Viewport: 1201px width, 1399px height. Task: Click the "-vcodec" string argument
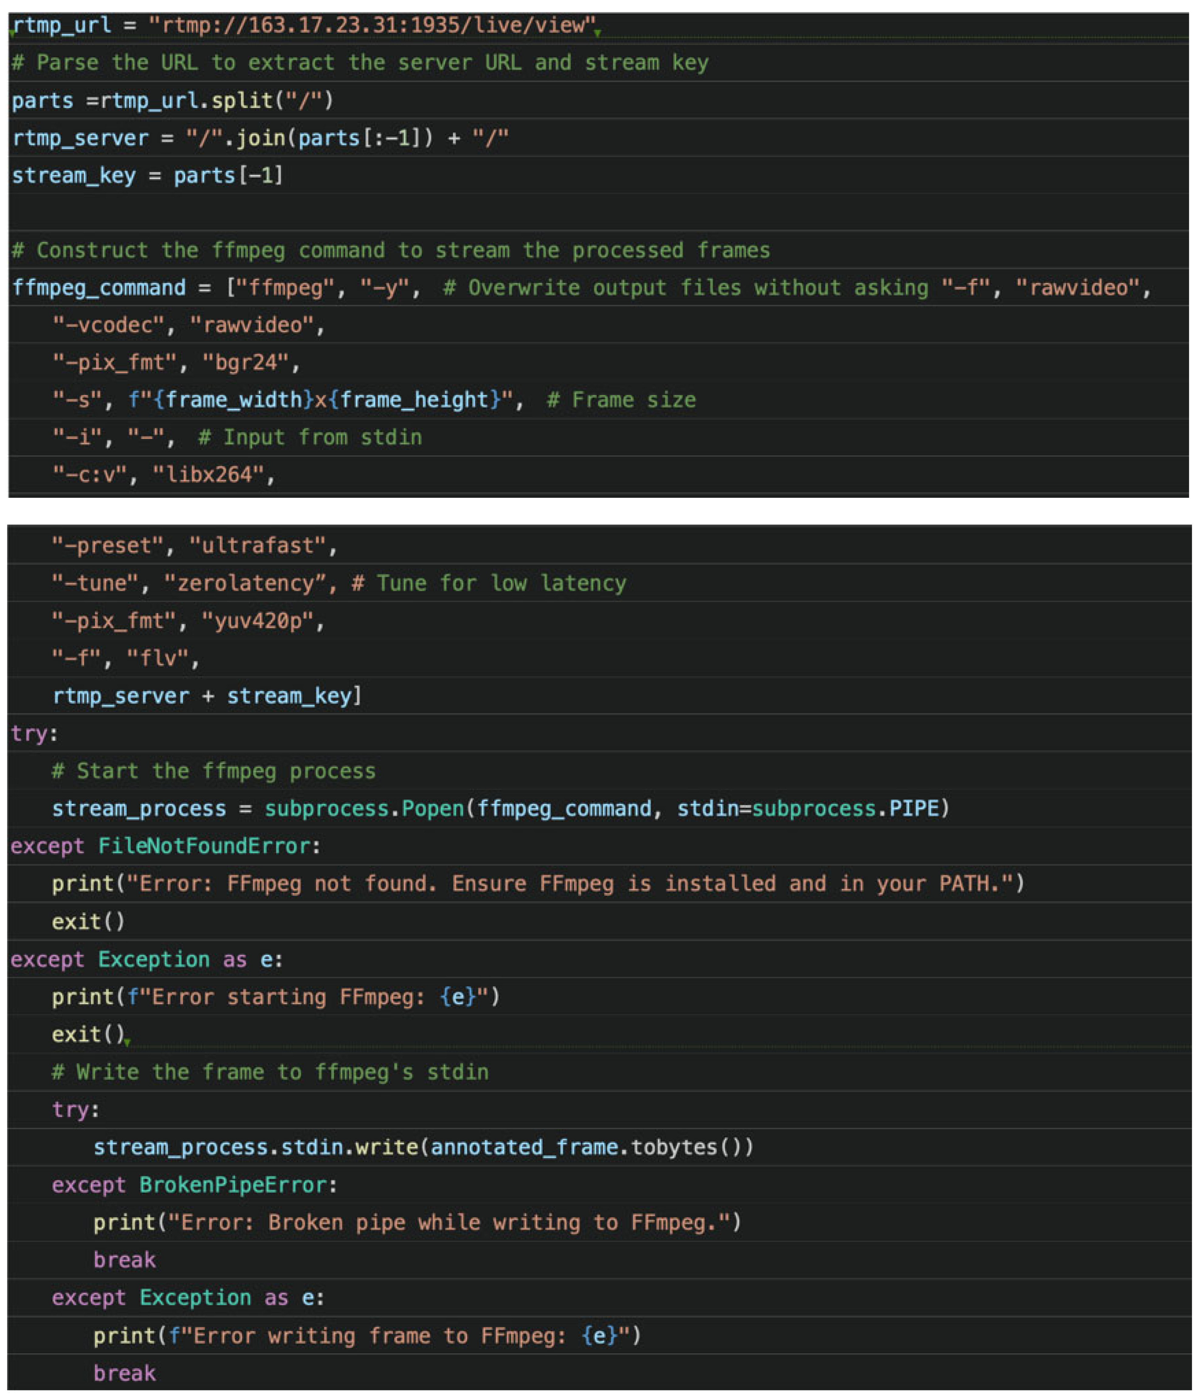coord(109,326)
